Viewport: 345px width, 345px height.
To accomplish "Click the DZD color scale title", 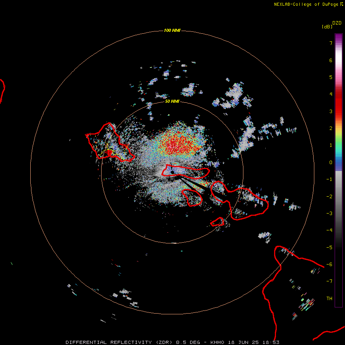I will click(337, 23).
